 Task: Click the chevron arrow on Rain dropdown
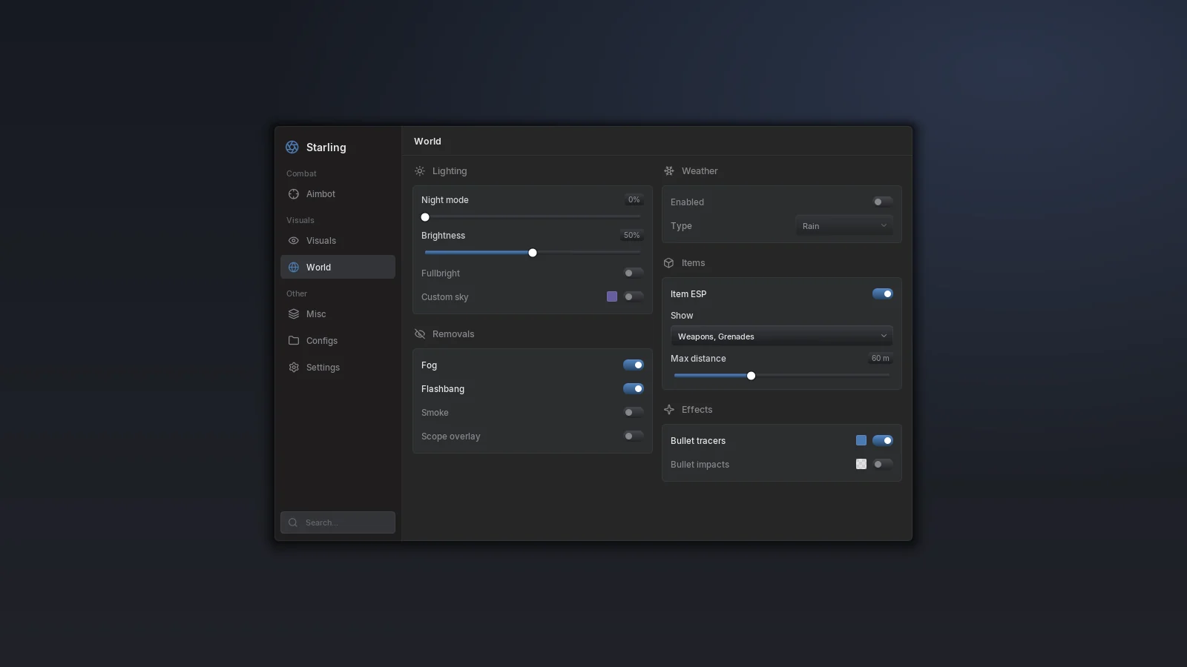coord(884,226)
